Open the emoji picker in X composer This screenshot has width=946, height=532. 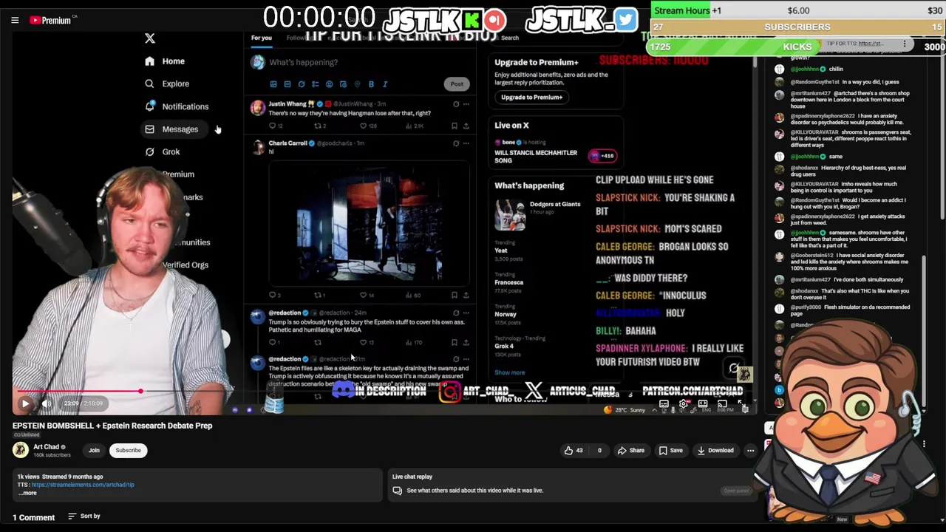point(329,84)
